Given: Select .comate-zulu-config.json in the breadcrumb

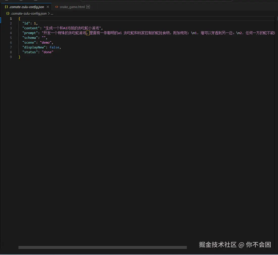Looking at the screenshot, I should (x=29, y=13).
